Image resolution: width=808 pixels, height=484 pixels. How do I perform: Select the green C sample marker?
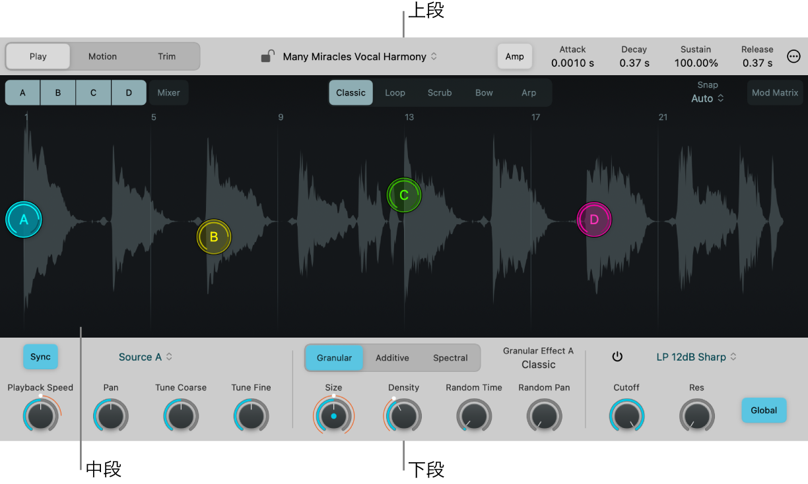click(x=404, y=195)
